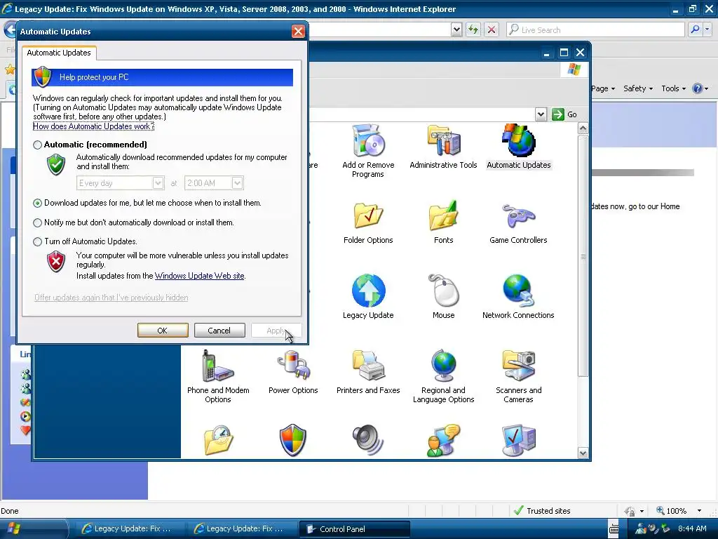Click the system tray clock 8:44 AM

[x=692, y=529]
